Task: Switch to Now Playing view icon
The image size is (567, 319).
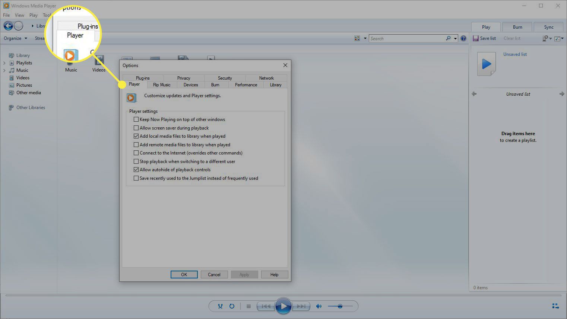Action: pyautogui.click(x=555, y=306)
